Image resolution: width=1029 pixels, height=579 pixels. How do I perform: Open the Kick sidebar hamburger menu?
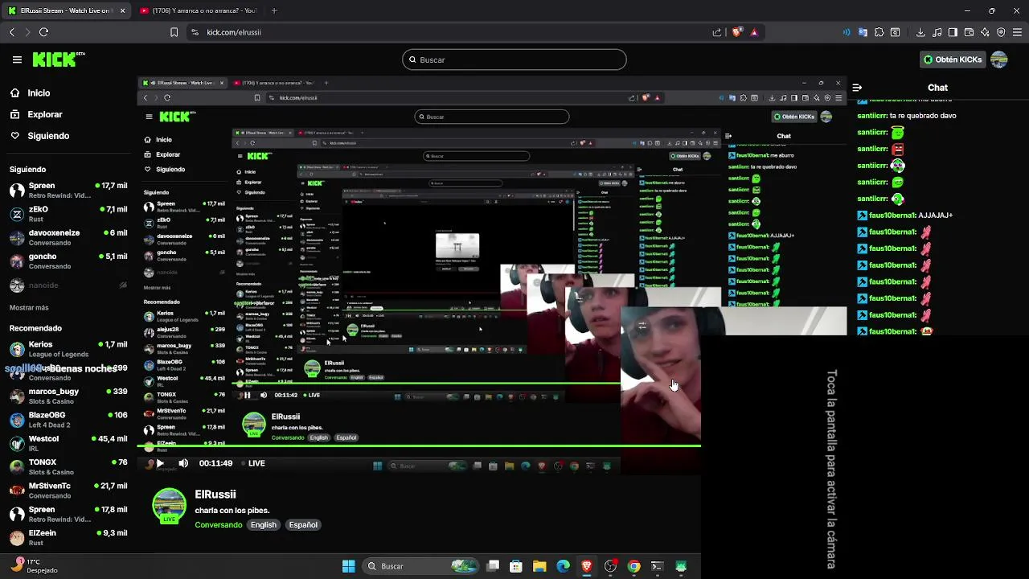[x=17, y=60]
